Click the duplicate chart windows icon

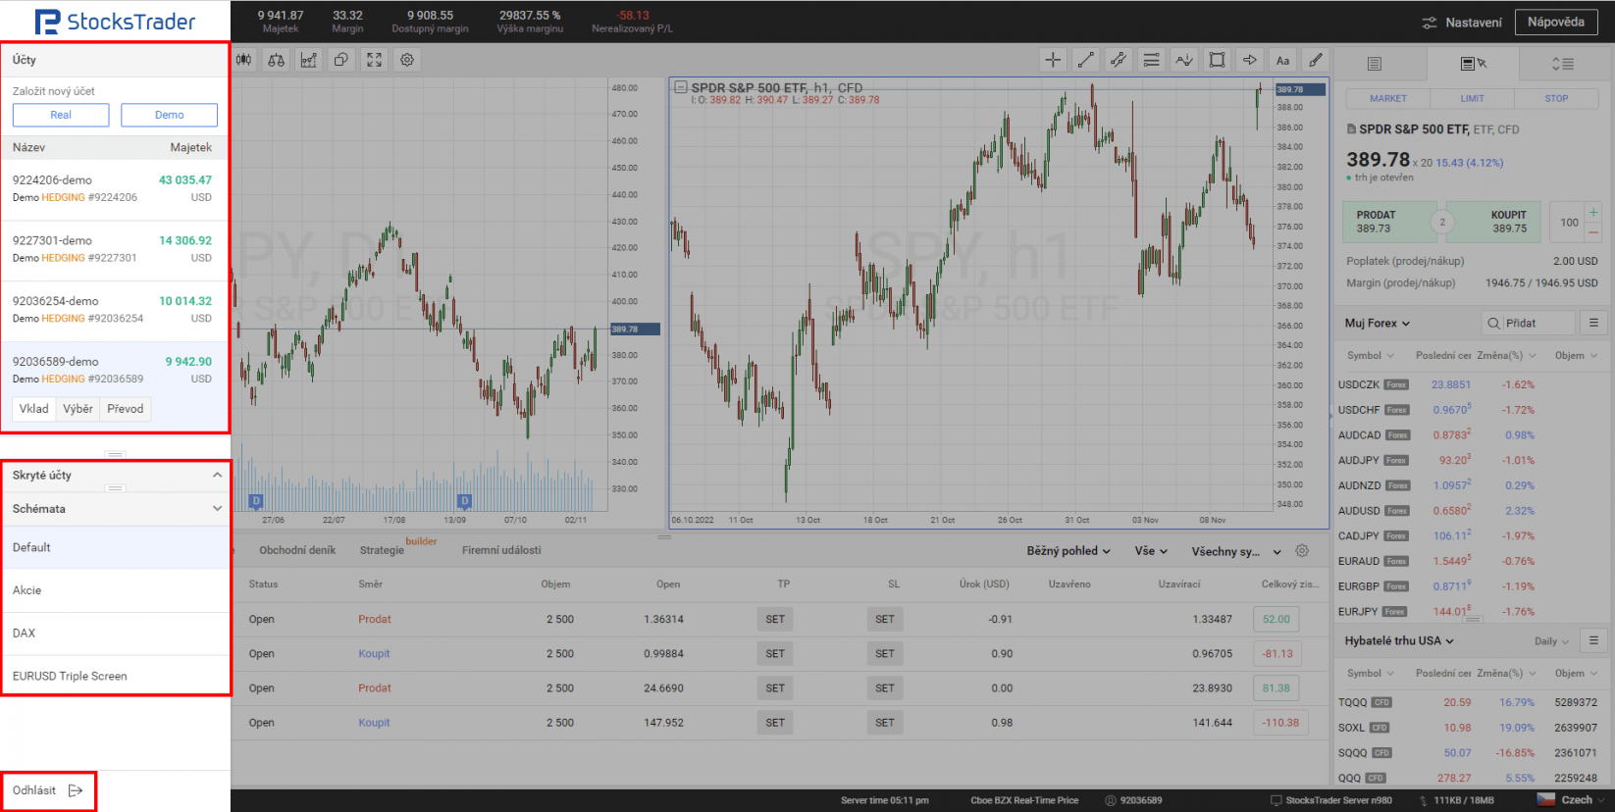tap(341, 60)
